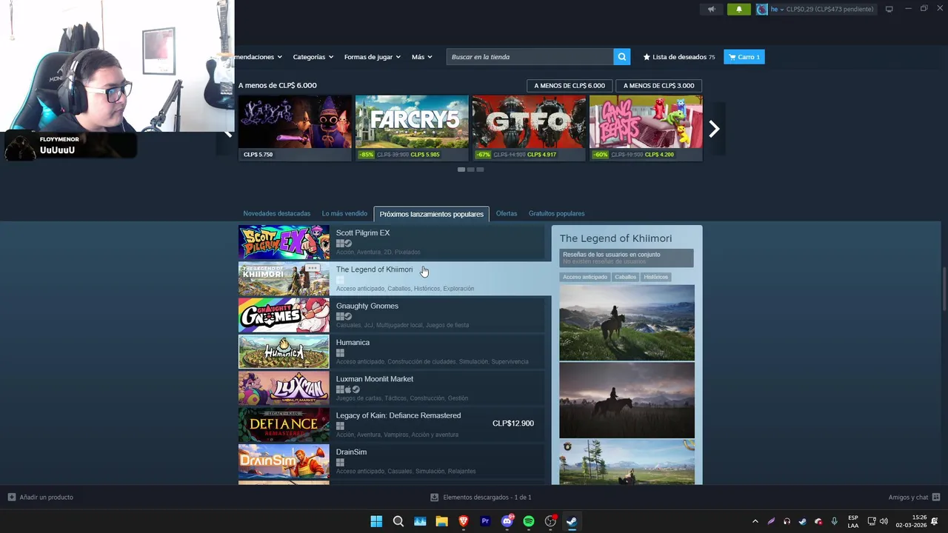The height and width of the screenshot is (533, 948).
Task: Open the CLP$ 5.750 game capsule
Action: [295, 128]
